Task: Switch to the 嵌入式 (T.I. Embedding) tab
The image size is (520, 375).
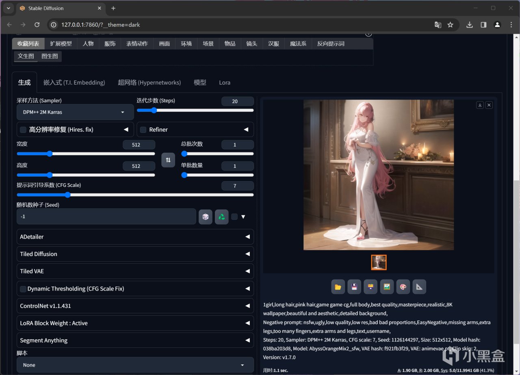Action: point(74,82)
